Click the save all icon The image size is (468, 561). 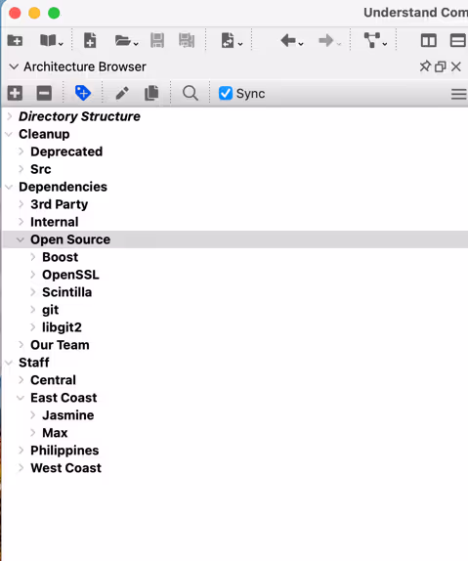[187, 40]
